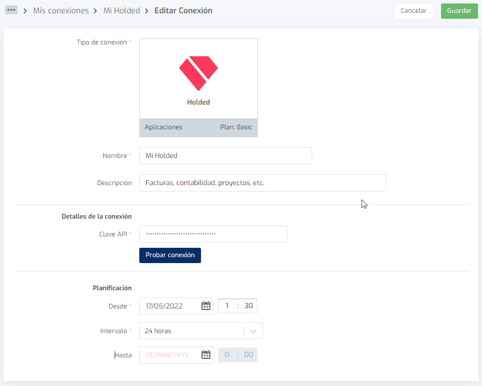Image resolution: width=482 pixels, height=386 pixels.
Task: Open the breadcrumb ellipsis menu
Action: pyautogui.click(x=11, y=10)
